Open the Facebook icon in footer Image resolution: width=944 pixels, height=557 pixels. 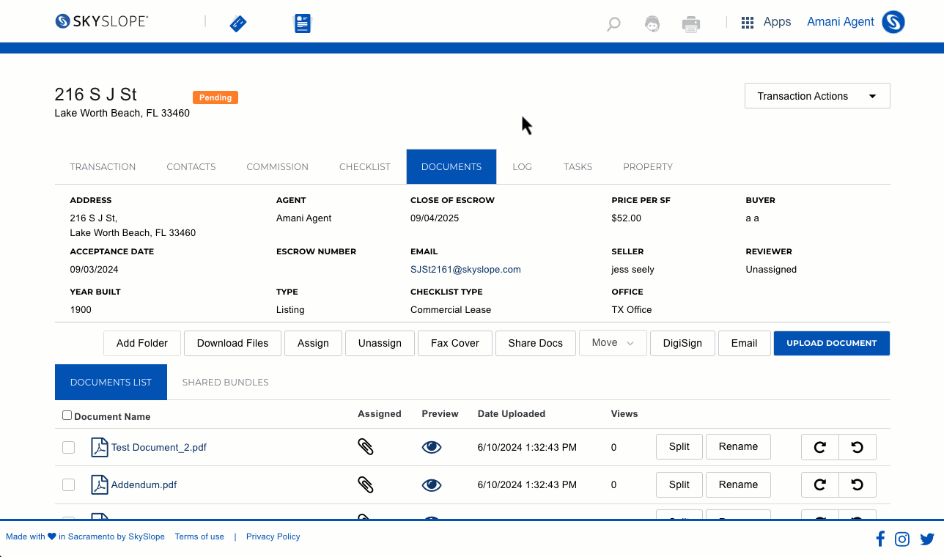pyautogui.click(x=880, y=539)
